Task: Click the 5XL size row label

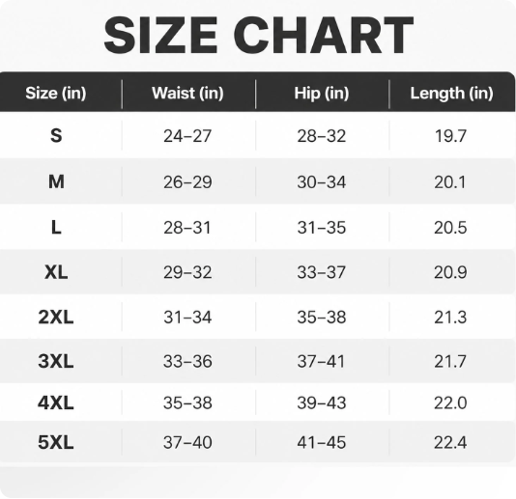Action: coord(56,442)
